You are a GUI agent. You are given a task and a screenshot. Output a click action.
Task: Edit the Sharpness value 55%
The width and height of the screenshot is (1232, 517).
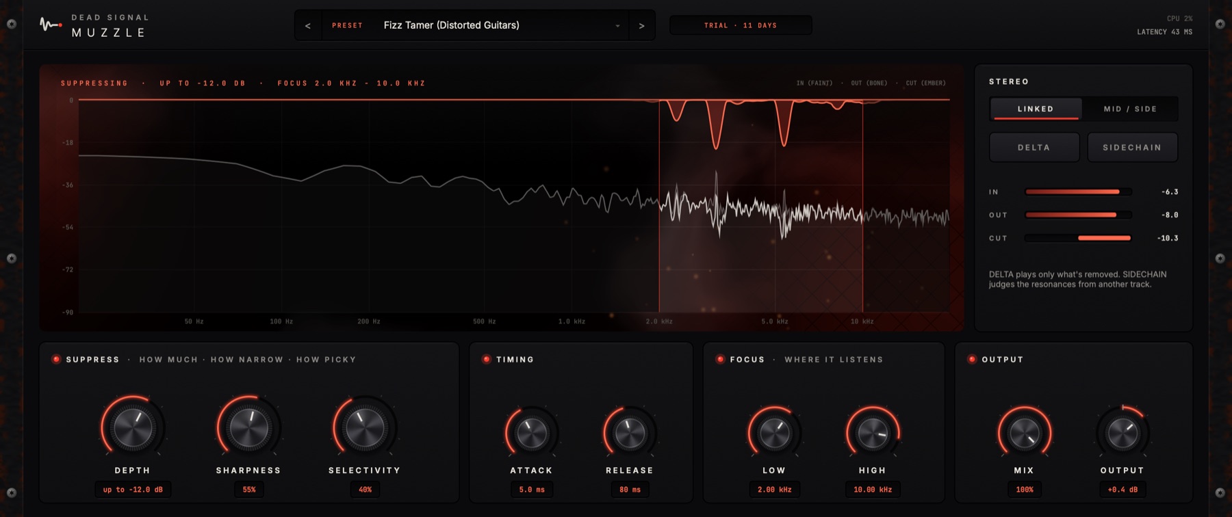coord(249,490)
